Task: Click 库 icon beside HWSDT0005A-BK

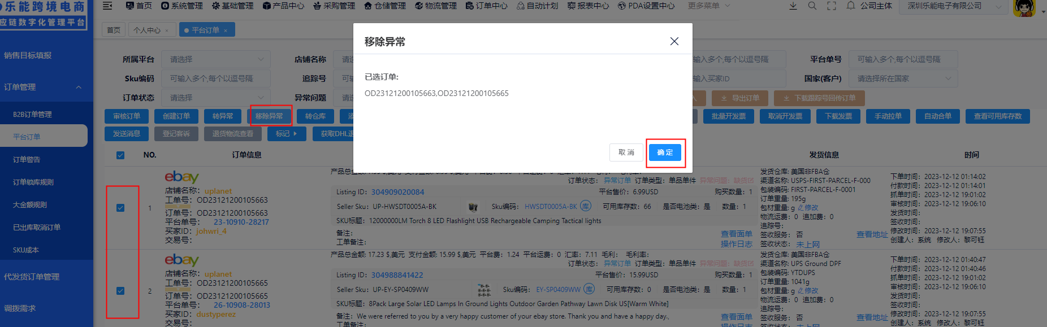Action: pos(586,206)
